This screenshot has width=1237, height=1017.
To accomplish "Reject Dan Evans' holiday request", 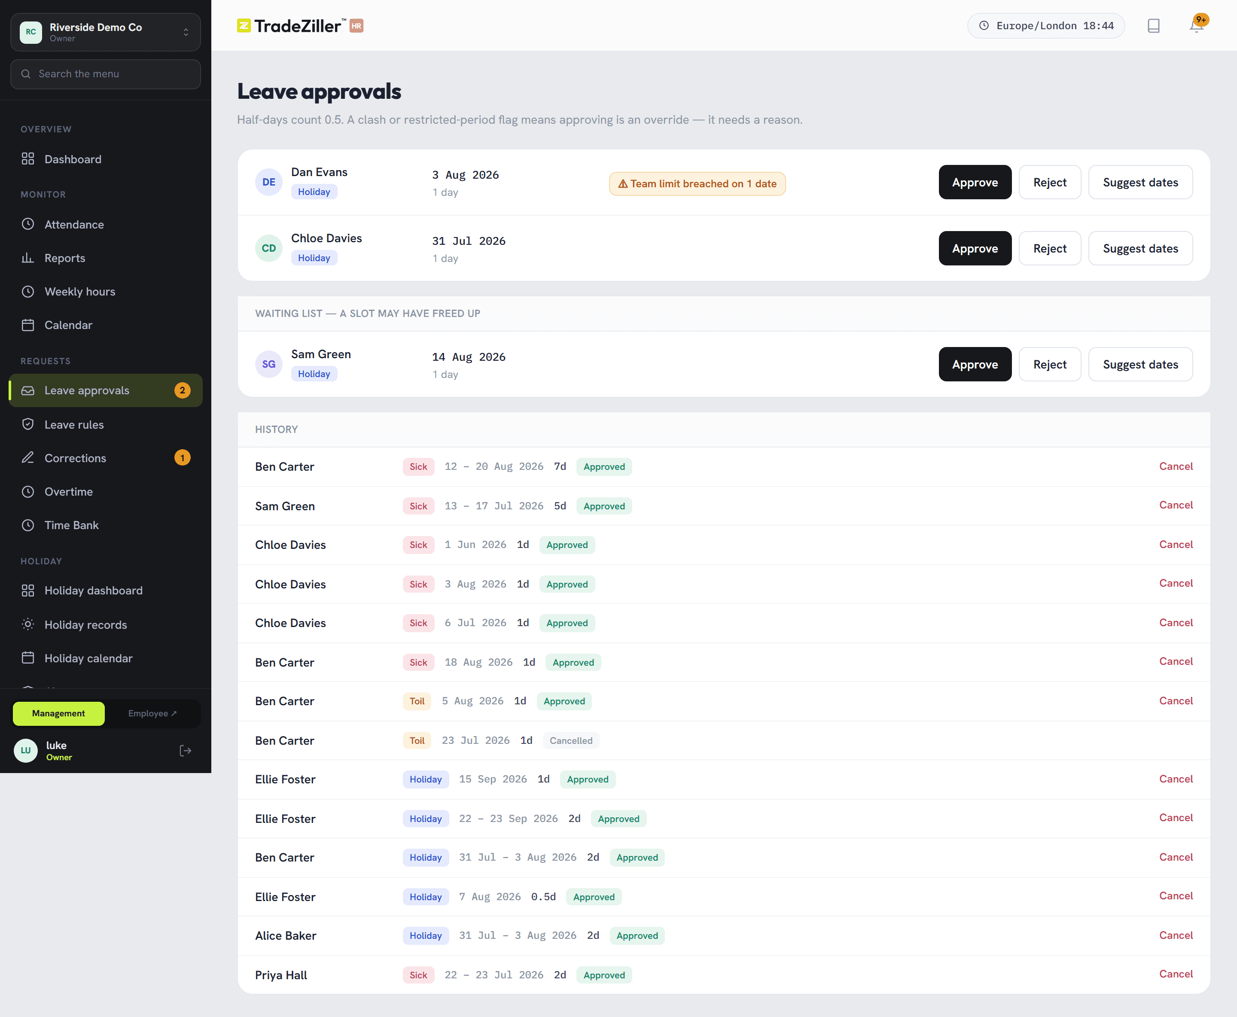I will [1049, 182].
